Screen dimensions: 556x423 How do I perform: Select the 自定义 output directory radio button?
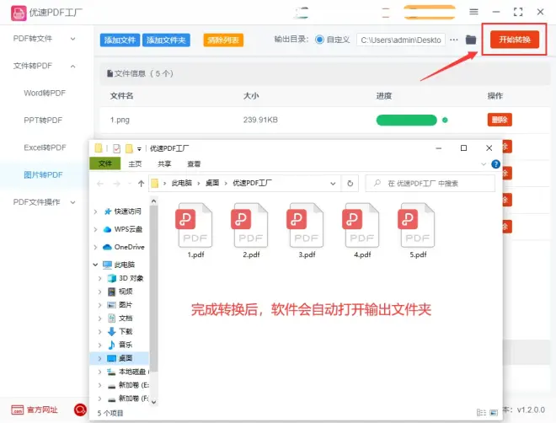pos(319,40)
